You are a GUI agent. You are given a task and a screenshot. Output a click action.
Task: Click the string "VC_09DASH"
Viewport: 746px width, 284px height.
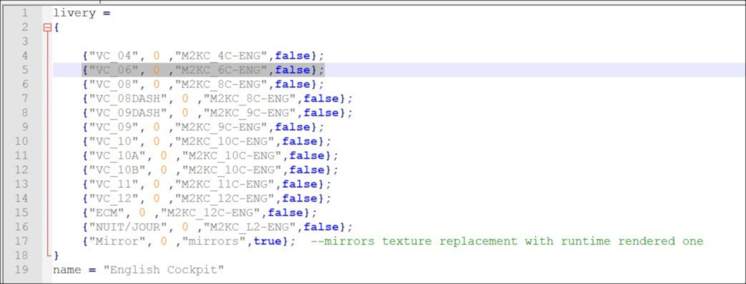click(128, 112)
